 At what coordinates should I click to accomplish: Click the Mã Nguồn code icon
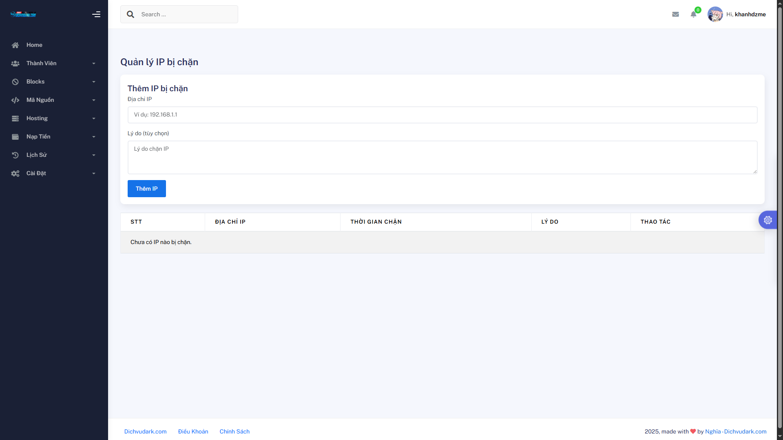pos(15,100)
